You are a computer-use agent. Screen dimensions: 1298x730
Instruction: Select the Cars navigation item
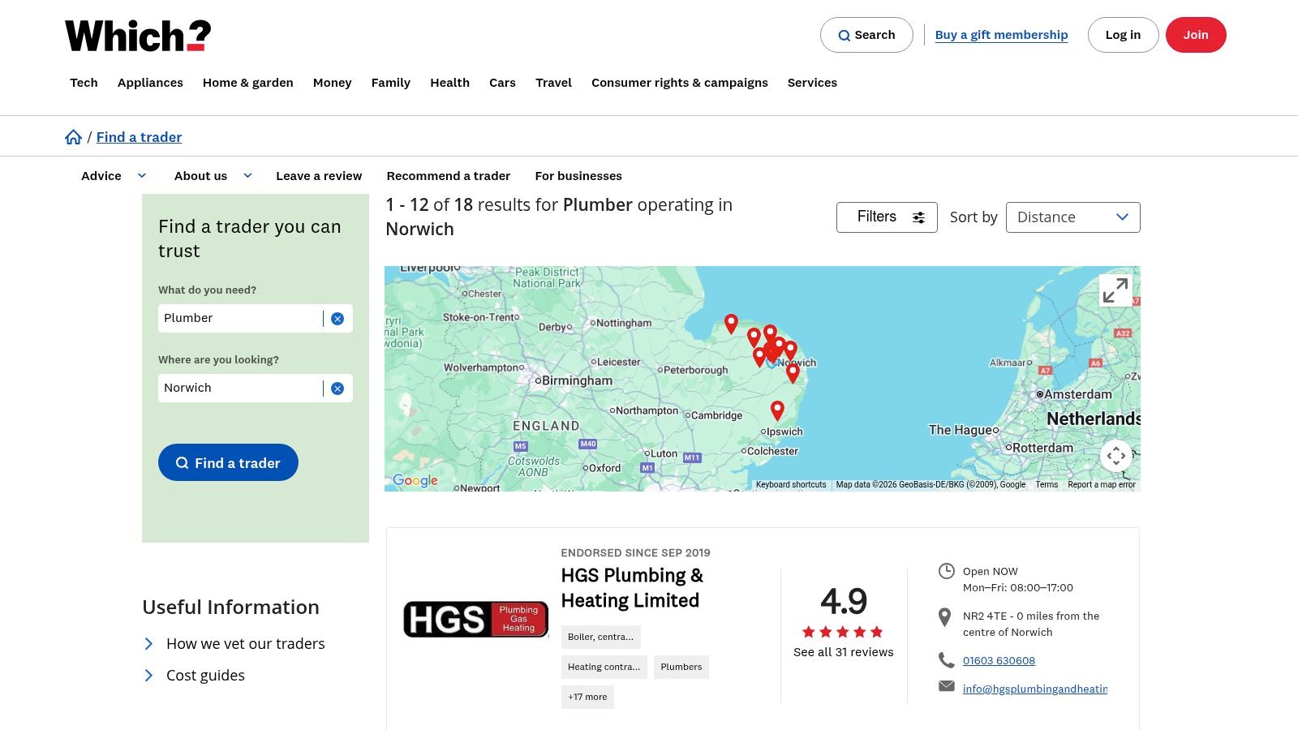(x=502, y=82)
